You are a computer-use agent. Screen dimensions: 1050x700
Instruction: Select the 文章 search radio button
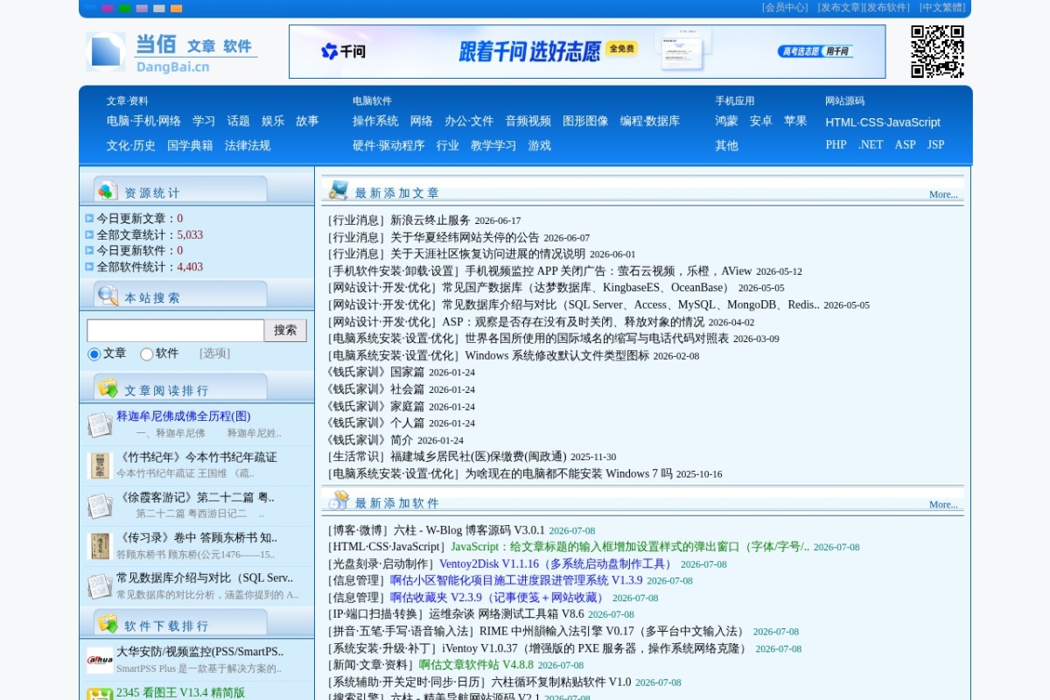(94, 354)
